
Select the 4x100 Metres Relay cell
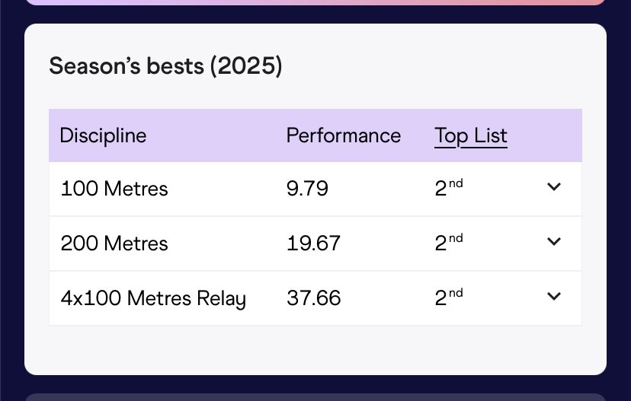pos(153,298)
